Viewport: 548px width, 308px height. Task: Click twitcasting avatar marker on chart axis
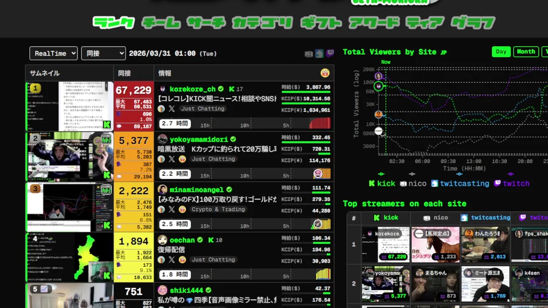[x=378, y=114]
